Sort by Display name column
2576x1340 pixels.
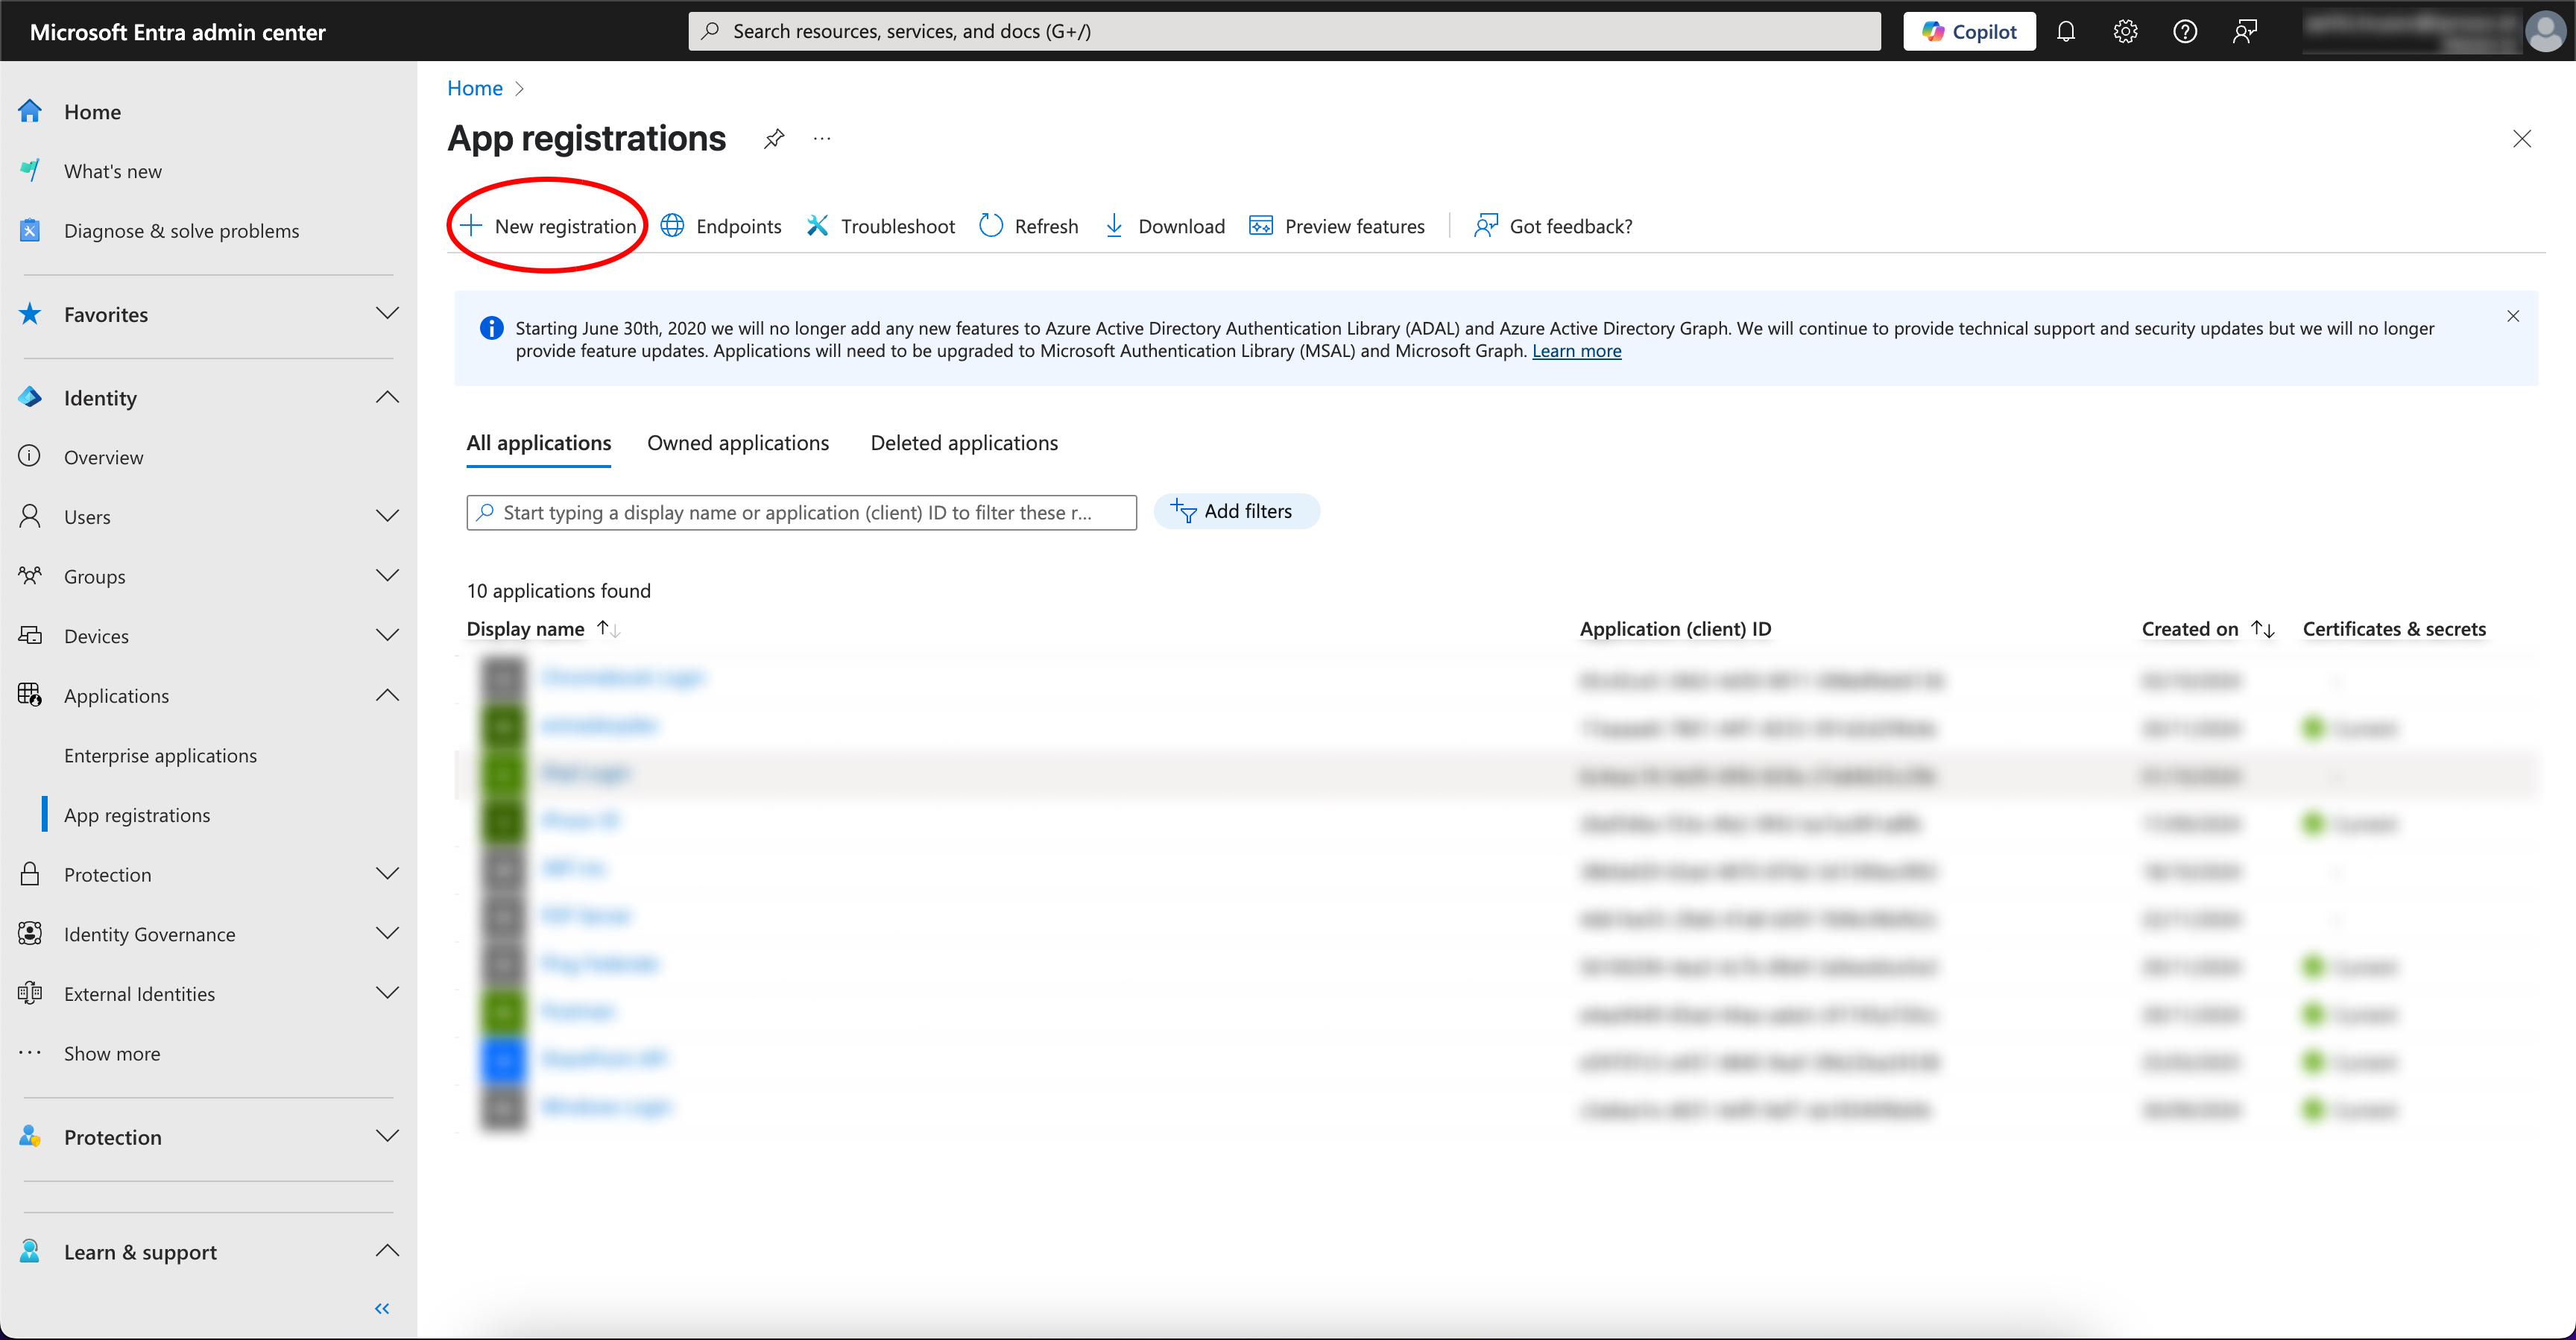click(544, 629)
